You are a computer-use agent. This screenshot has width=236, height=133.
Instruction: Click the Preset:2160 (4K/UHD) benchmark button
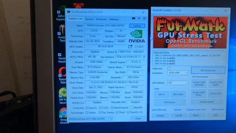point(199,83)
